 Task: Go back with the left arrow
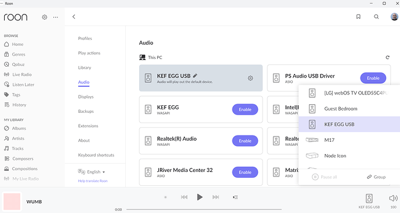pyautogui.click(x=74, y=17)
